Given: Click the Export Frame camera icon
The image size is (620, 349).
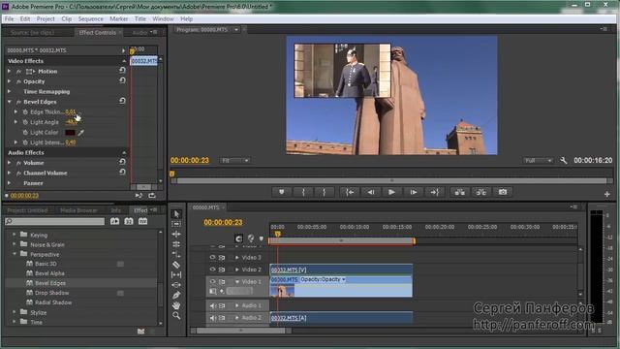Looking at the screenshot, I should pos(502,192).
